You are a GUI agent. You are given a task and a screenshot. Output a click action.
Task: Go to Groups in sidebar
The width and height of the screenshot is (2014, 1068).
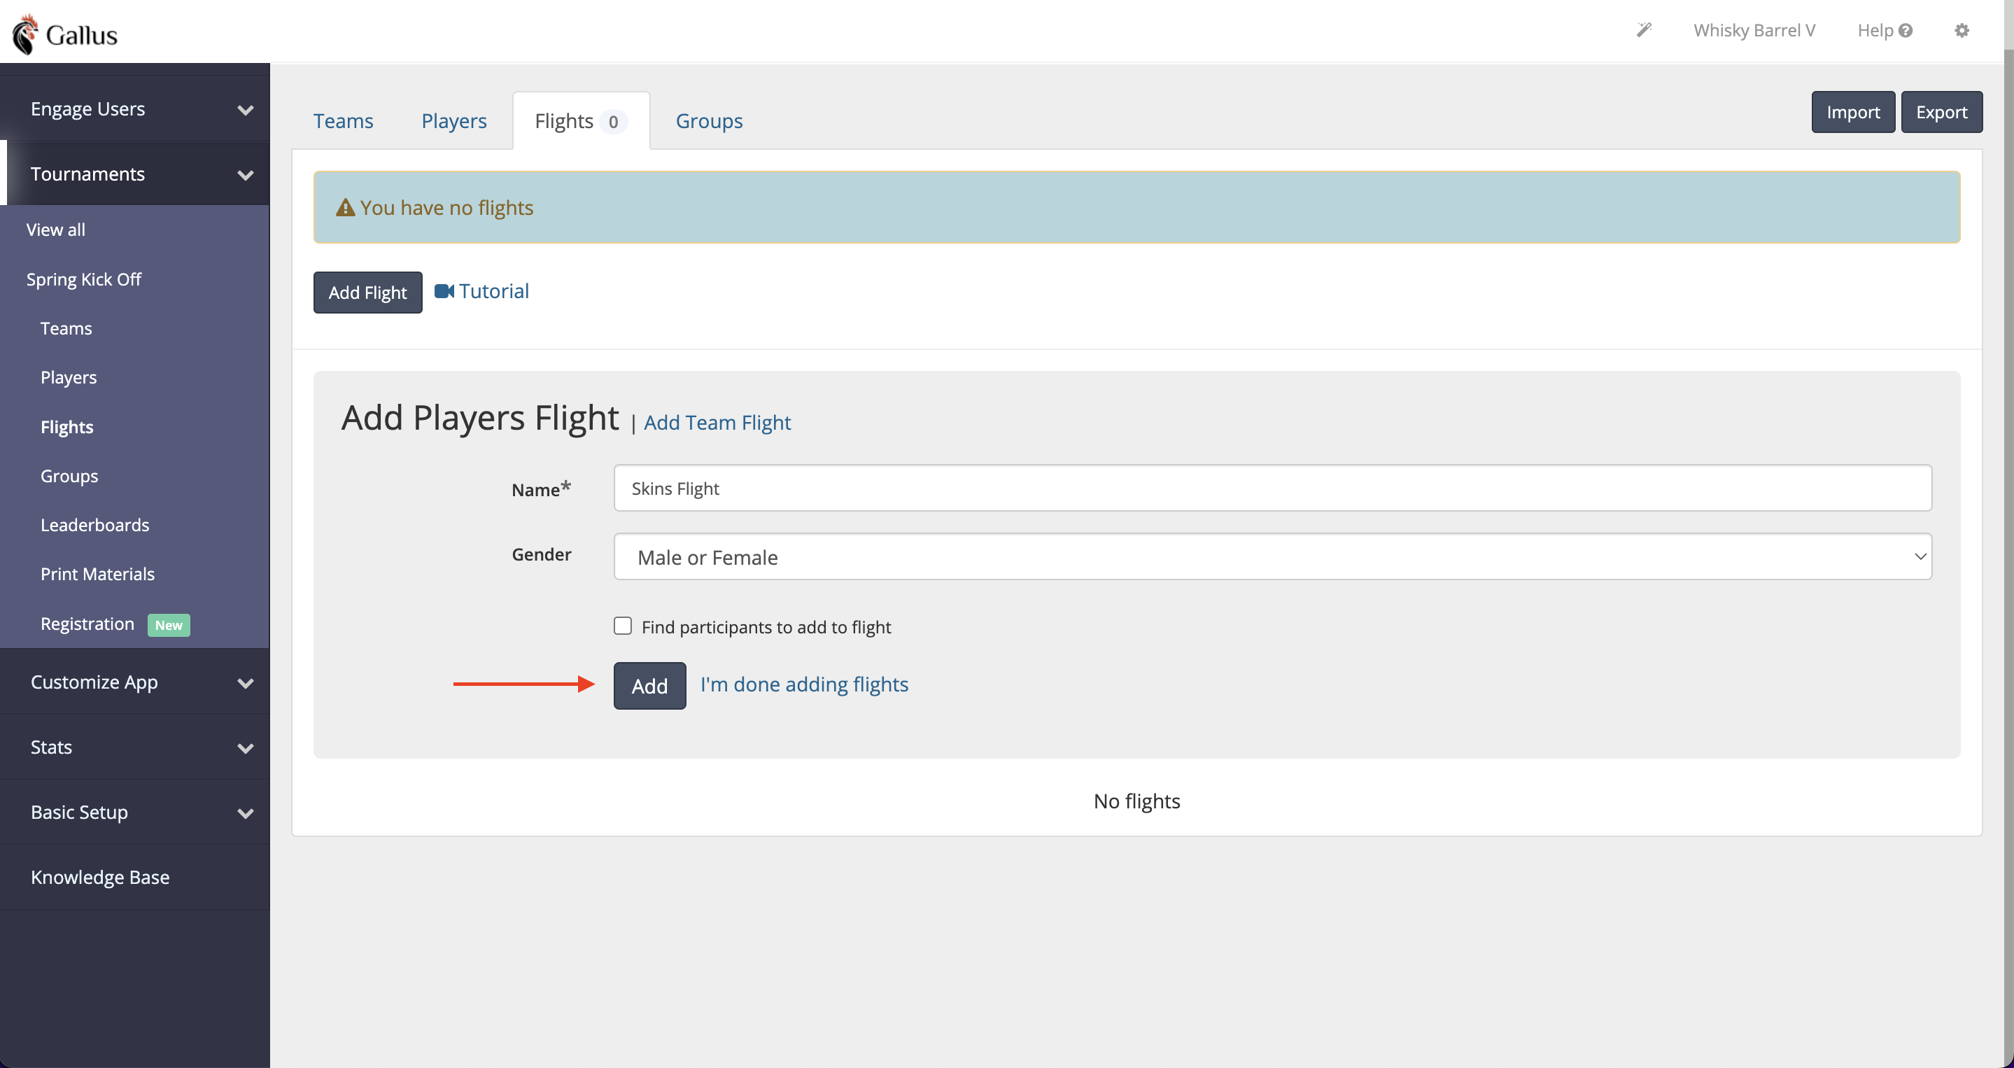pyautogui.click(x=69, y=475)
